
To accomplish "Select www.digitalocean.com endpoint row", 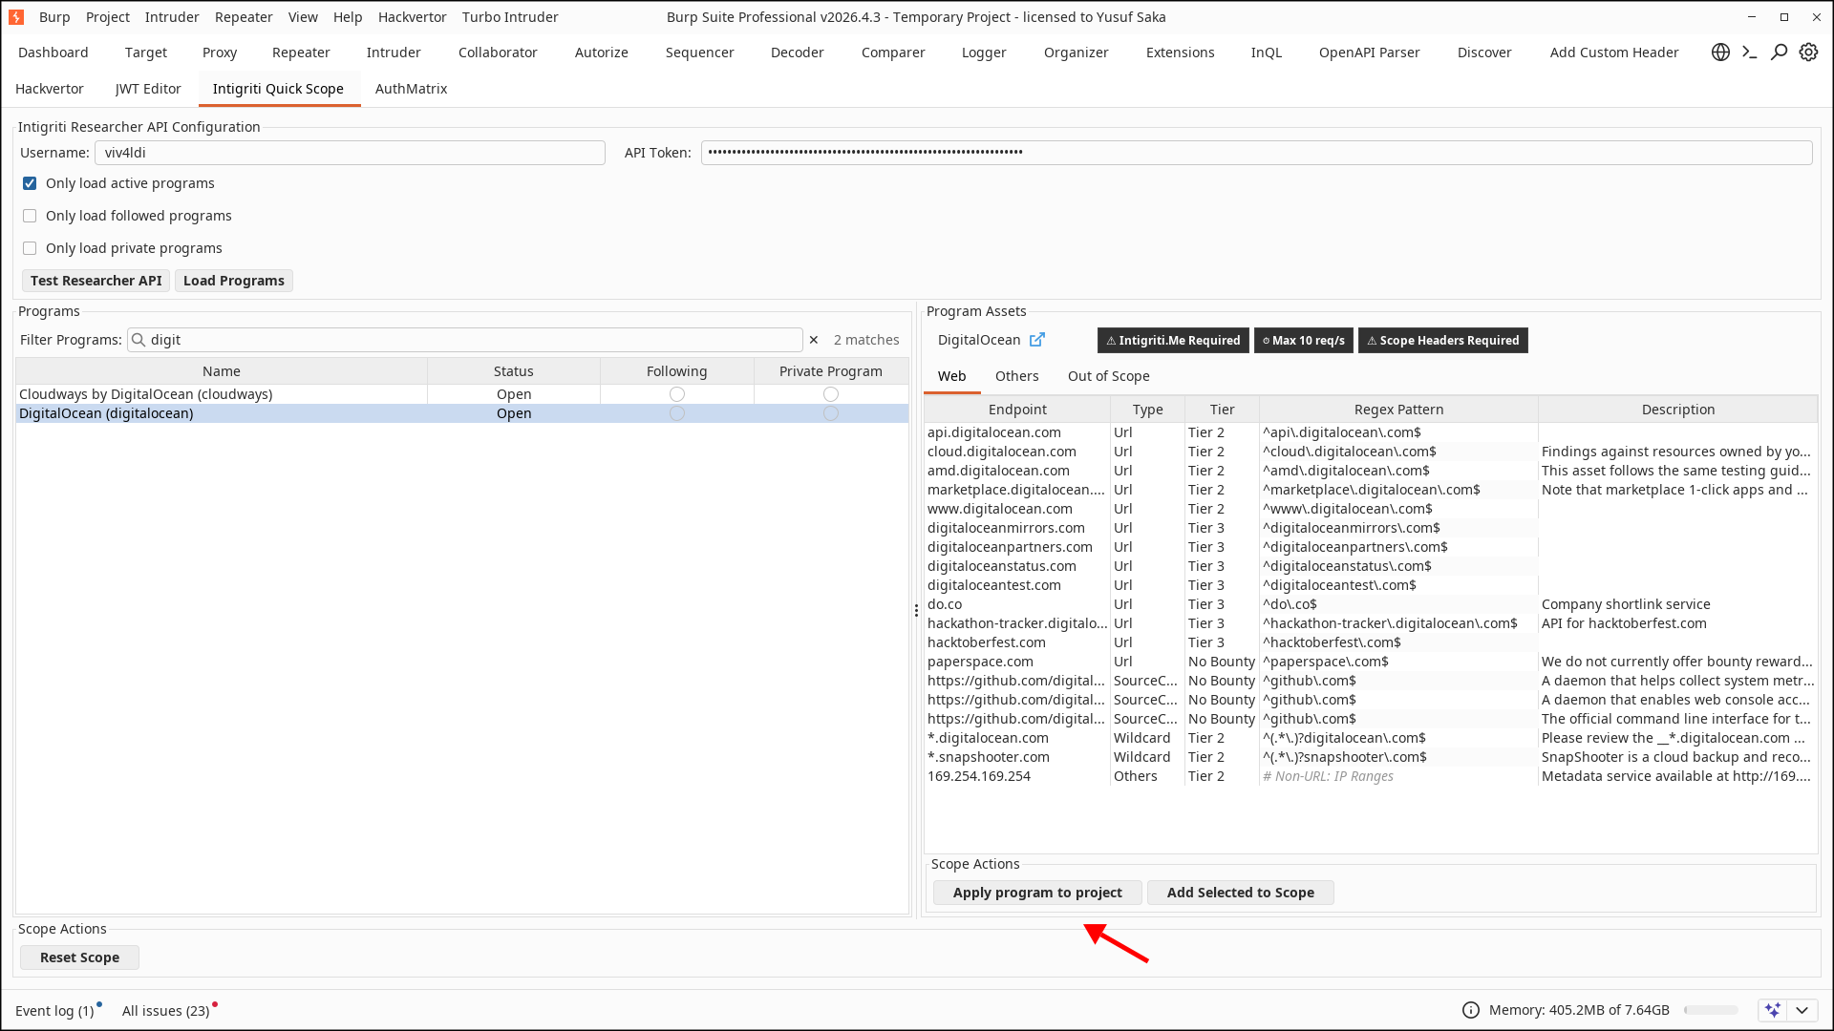I will 1371,509.
